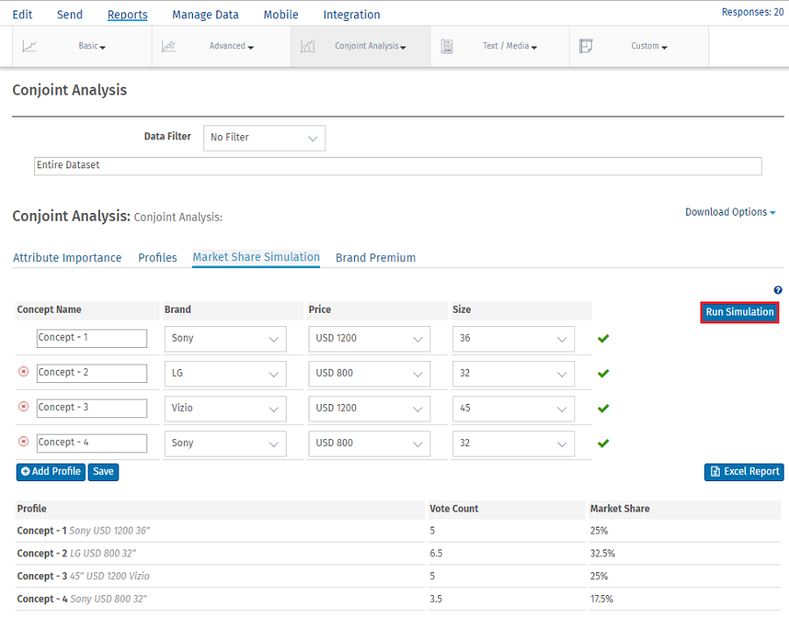Screen dimensions: 789x617
Task: Click the Concept - 1 name field
Action: pos(92,338)
